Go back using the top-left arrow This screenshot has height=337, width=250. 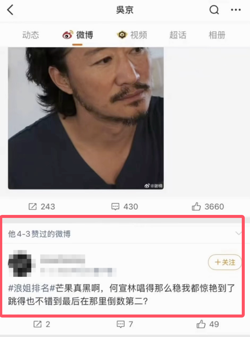(x=10, y=10)
